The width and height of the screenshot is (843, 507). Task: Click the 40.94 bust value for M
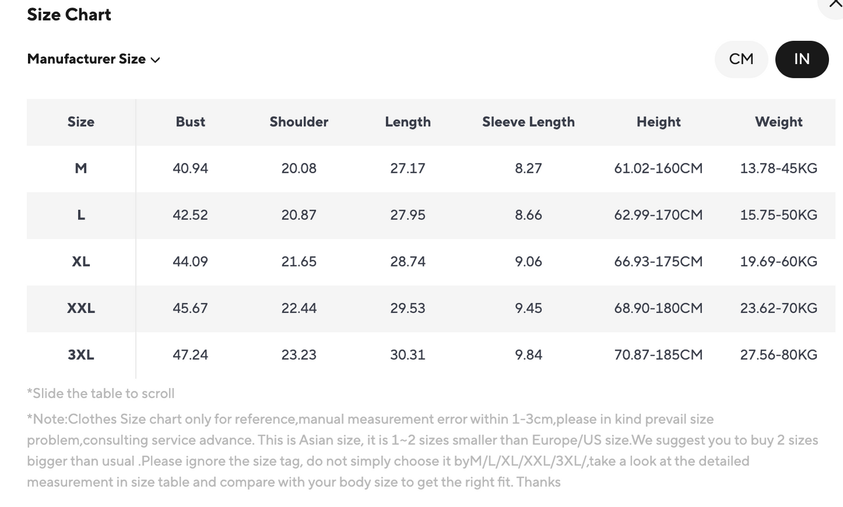(190, 169)
